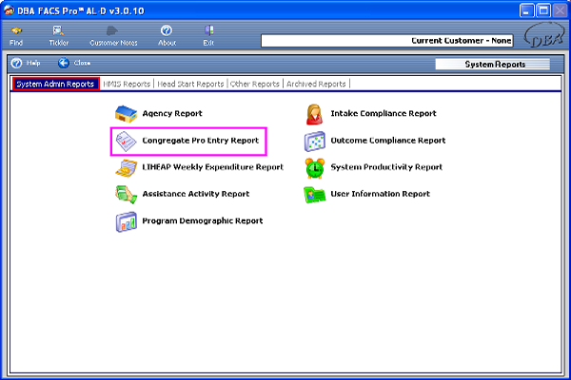
Task: Click the Exit toolbar button
Action: pos(208,36)
